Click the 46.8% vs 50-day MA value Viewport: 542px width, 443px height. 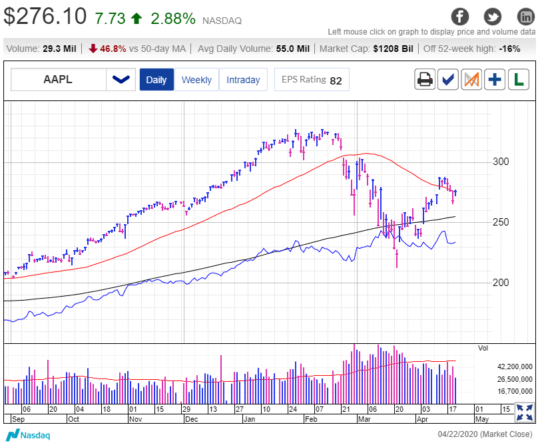(137, 49)
